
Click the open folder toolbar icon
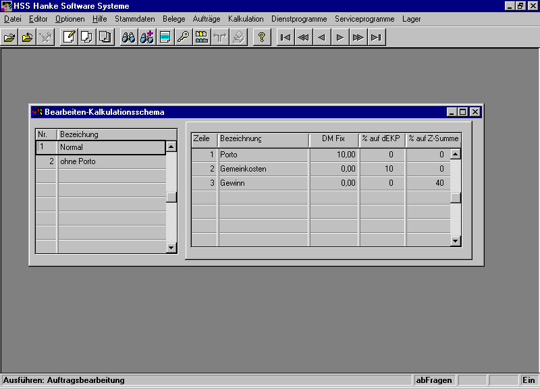(9, 37)
